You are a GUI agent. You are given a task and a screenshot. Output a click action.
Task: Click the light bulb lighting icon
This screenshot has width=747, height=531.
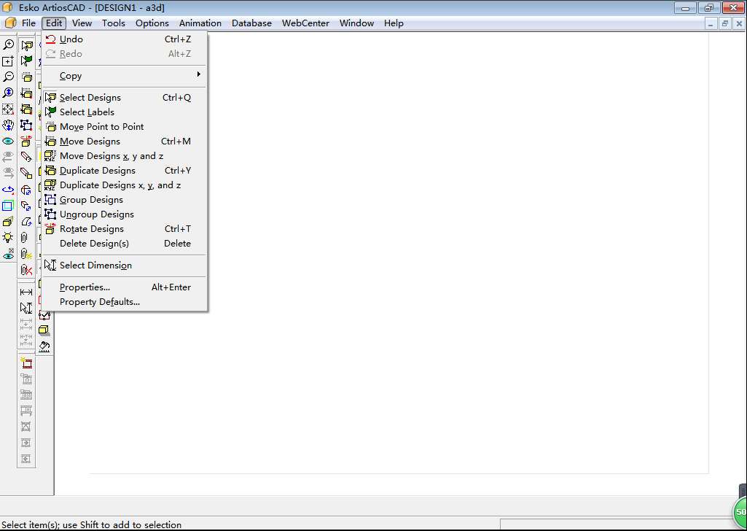pos(8,238)
